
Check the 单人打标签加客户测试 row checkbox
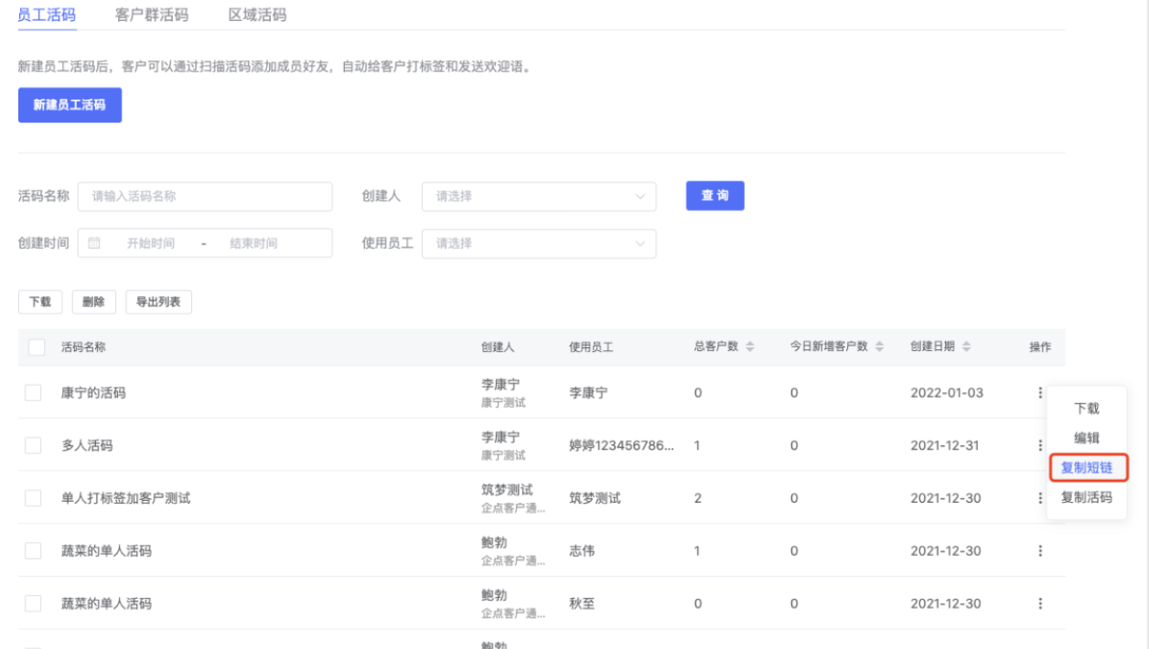(x=34, y=498)
